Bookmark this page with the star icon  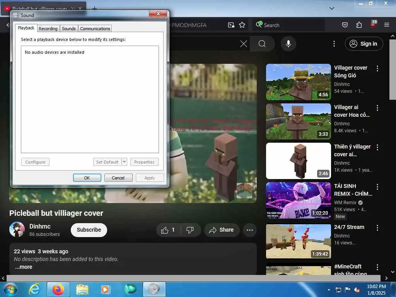(242, 25)
